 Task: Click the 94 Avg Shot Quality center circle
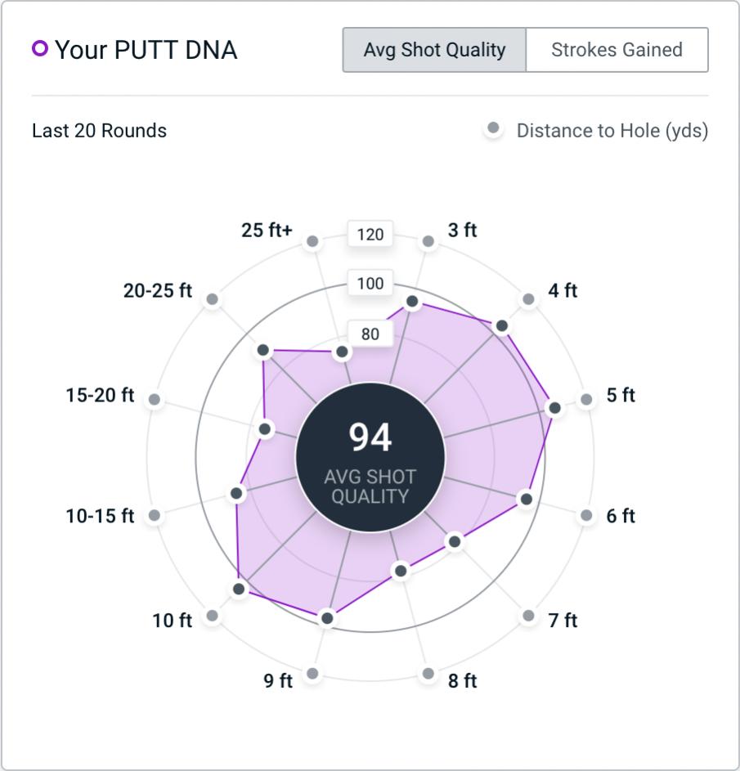coord(370,458)
